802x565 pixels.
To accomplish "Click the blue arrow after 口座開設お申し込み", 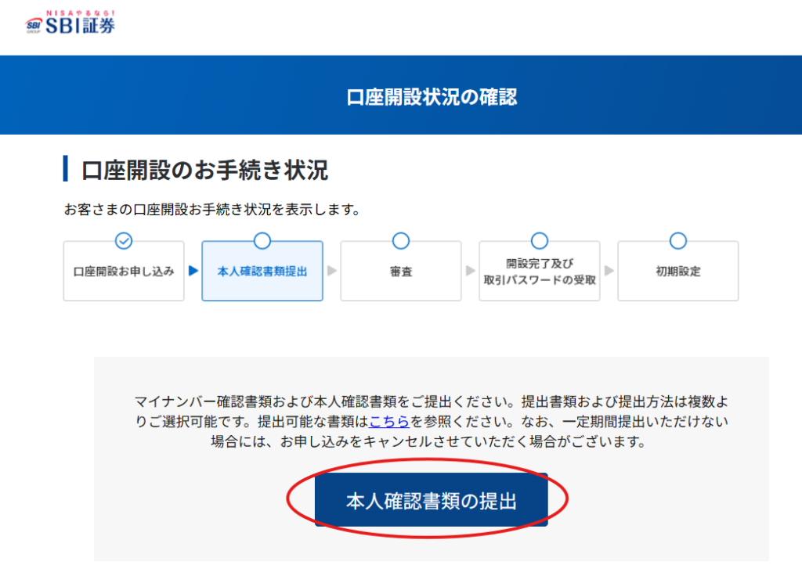I will pos(193,272).
